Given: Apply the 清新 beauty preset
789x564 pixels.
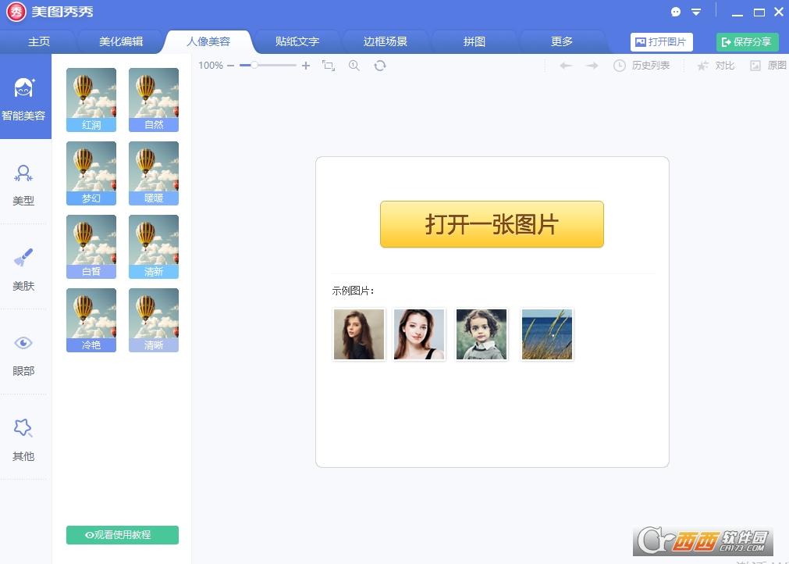Looking at the screenshot, I should click(154, 247).
